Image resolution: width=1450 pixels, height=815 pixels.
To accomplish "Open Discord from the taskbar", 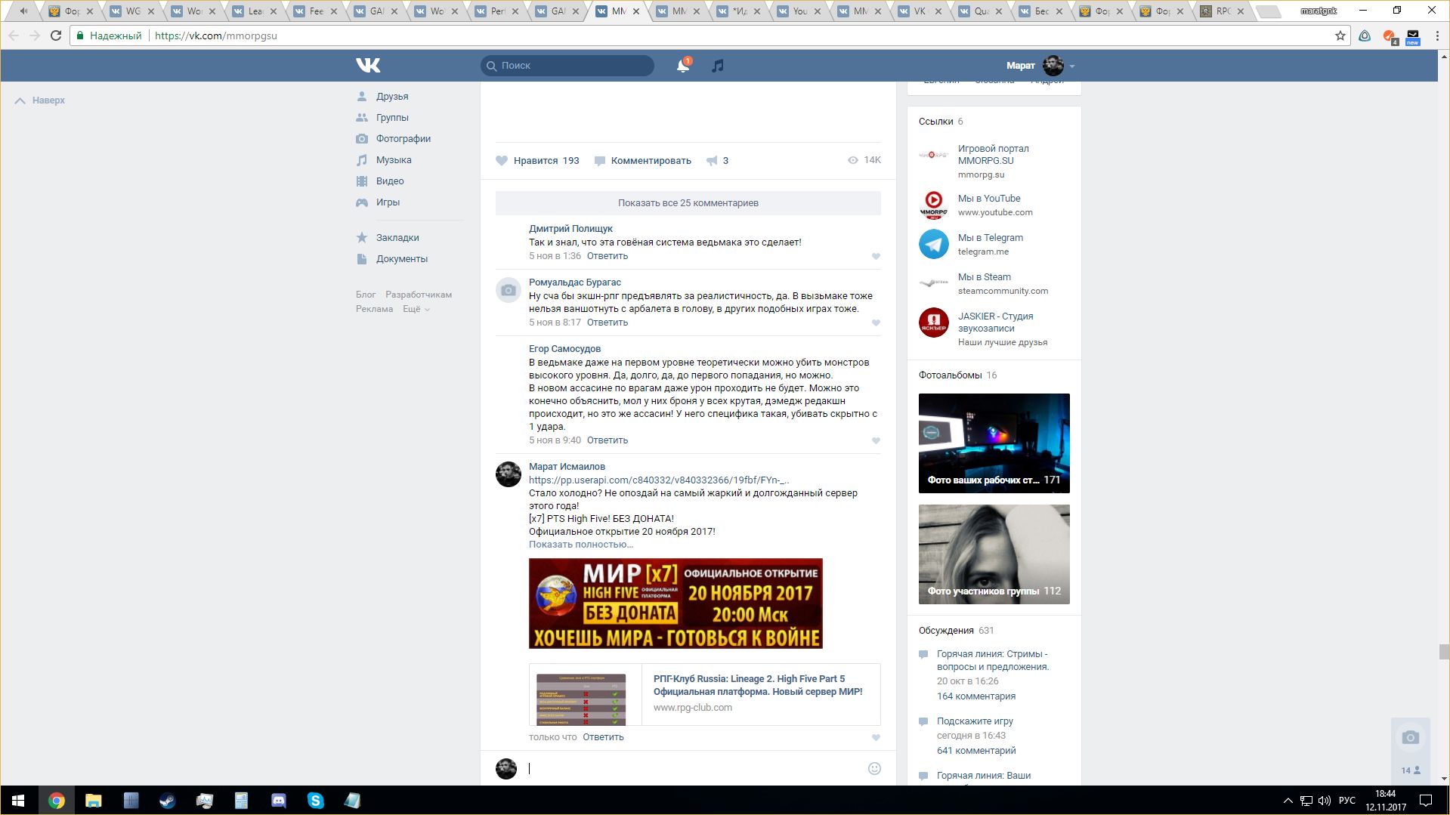I will point(278,801).
